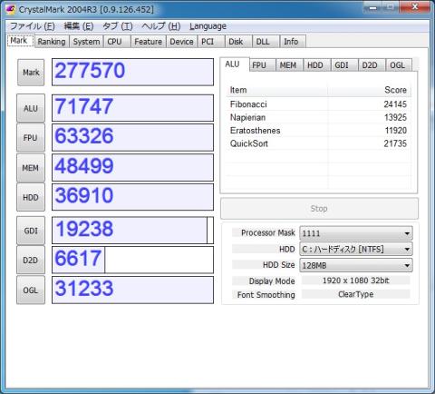Viewport: 435px width, 394px height.
Task: Click the MEM score 48499
Action: click(132, 167)
